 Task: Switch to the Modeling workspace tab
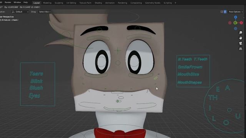point(47,3)
